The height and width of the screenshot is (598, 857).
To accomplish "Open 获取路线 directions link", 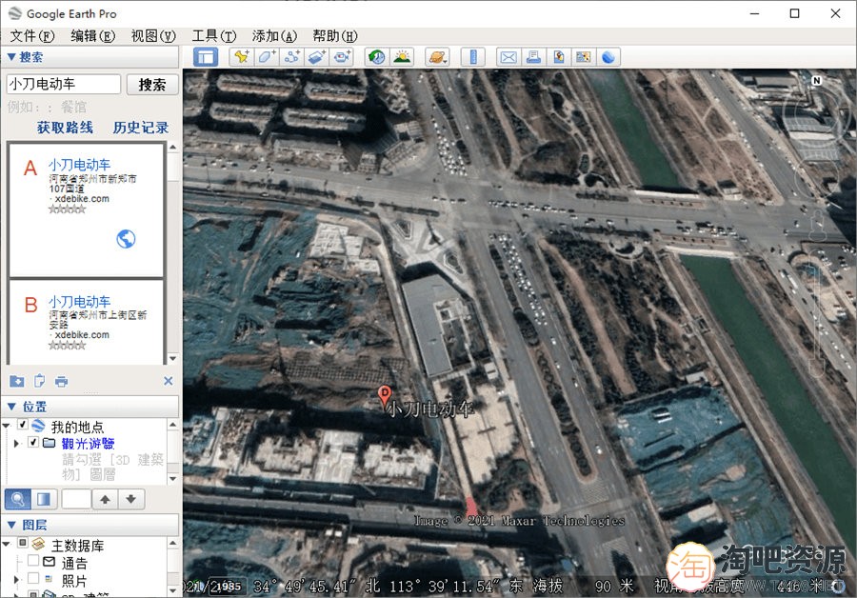I will 65,128.
